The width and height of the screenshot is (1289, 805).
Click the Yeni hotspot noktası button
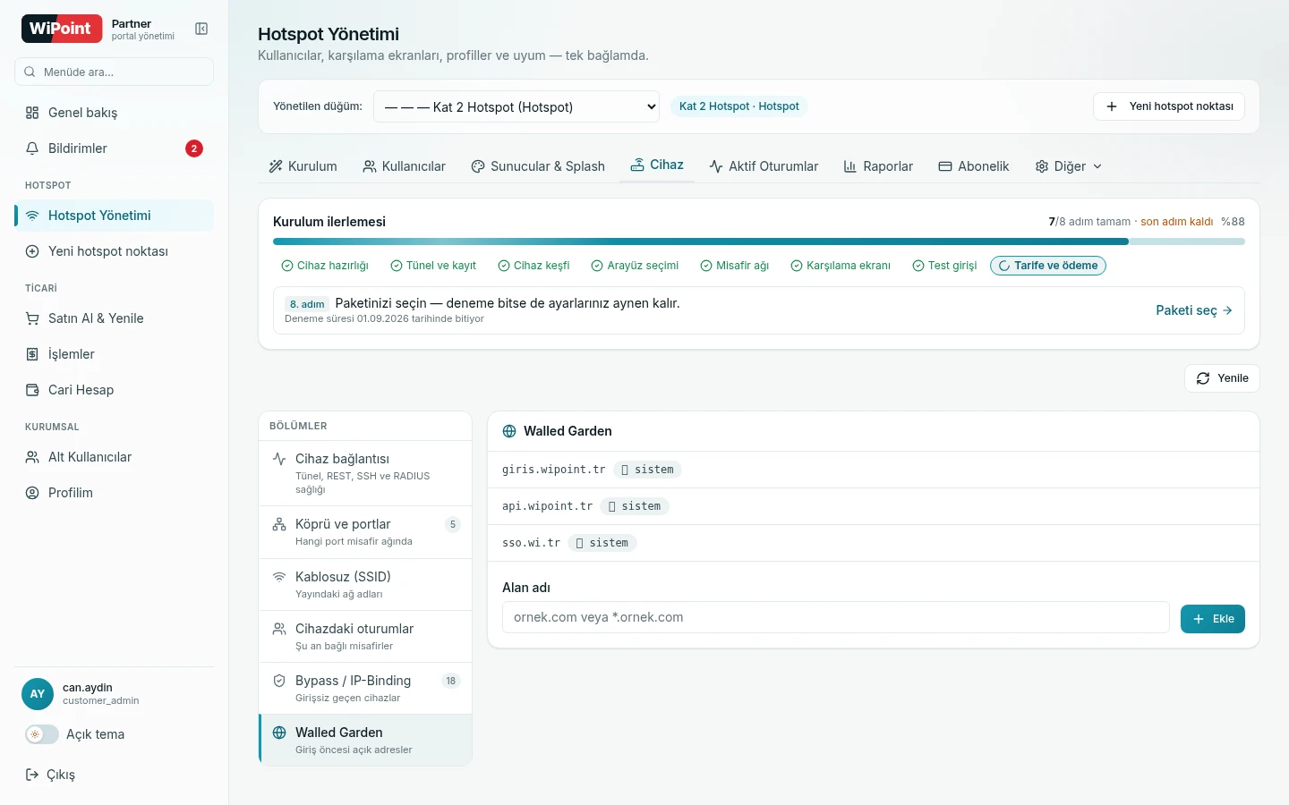[1169, 106]
